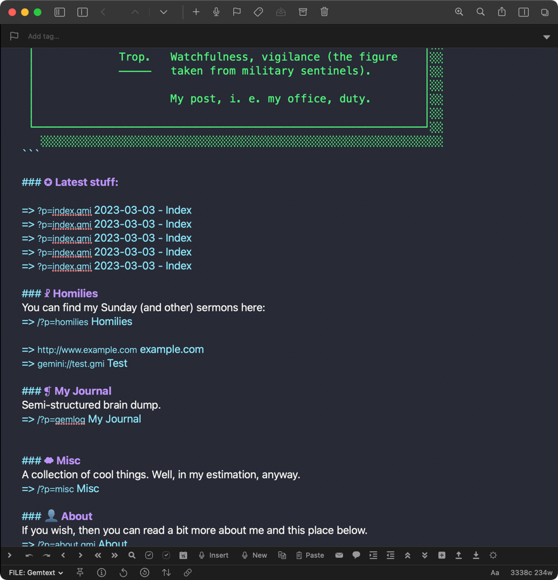Click the Latest stuff heading

[70, 182]
